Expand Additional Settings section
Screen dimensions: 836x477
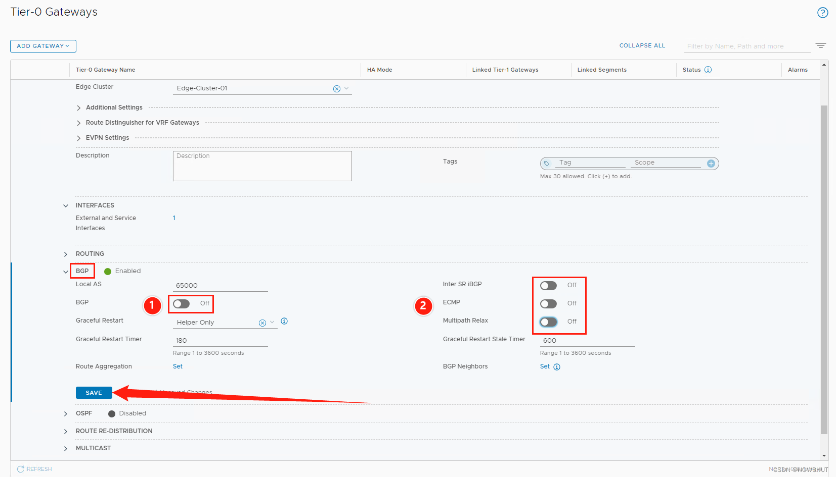pos(78,108)
